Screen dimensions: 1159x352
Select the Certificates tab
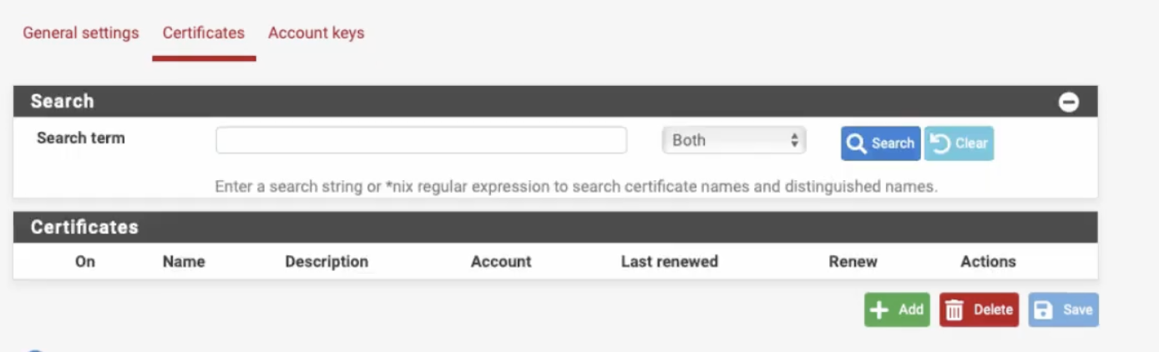point(204,33)
